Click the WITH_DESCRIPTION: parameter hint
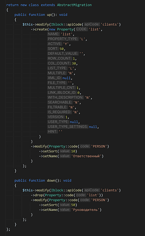The height and width of the screenshot is (236, 145). coord(66,98)
